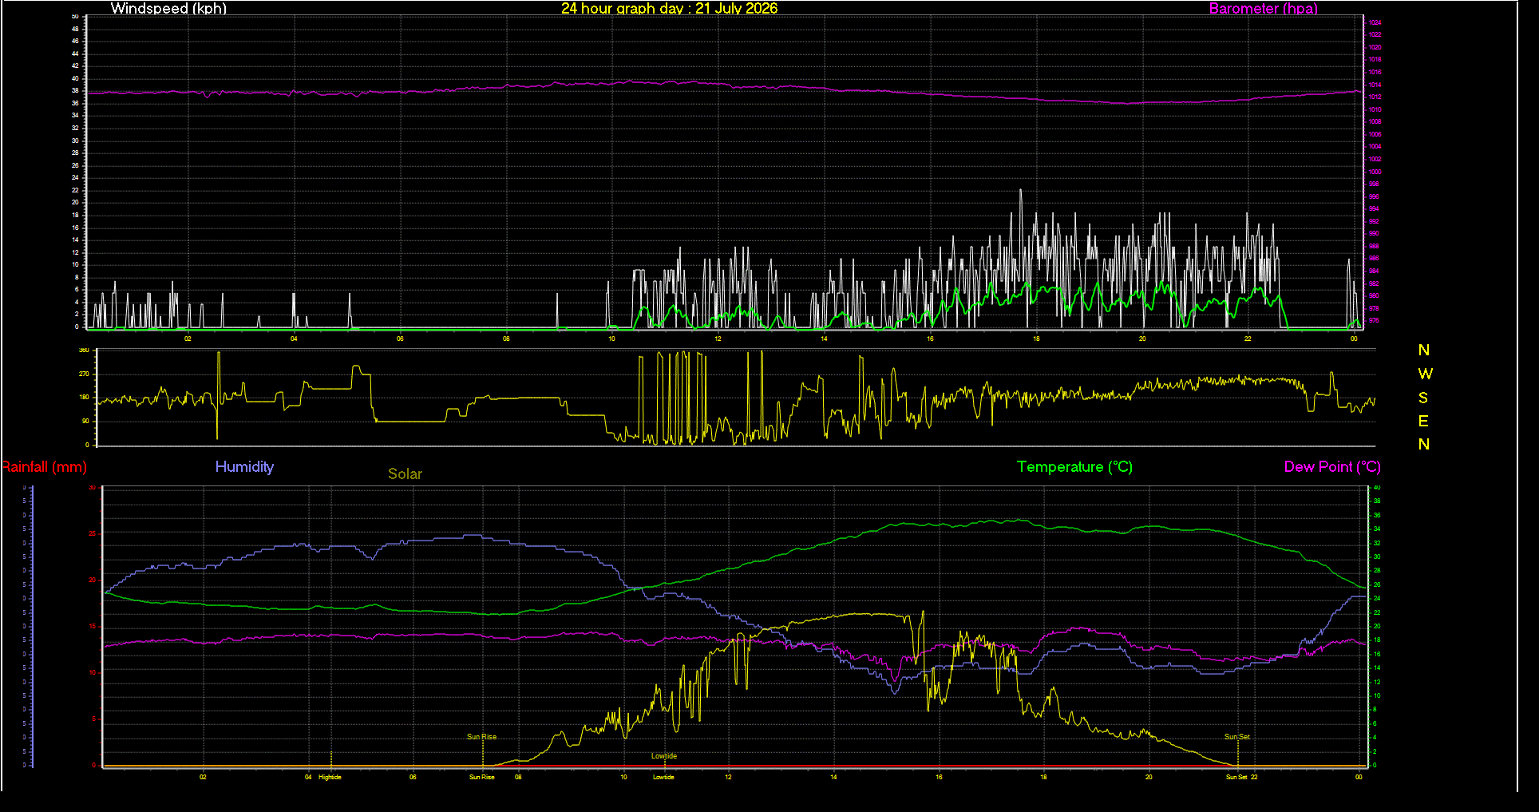This screenshot has height=812, width=1539.
Task: Click hour '18' on windspeed chart time axis
Action: [1036, 339]
